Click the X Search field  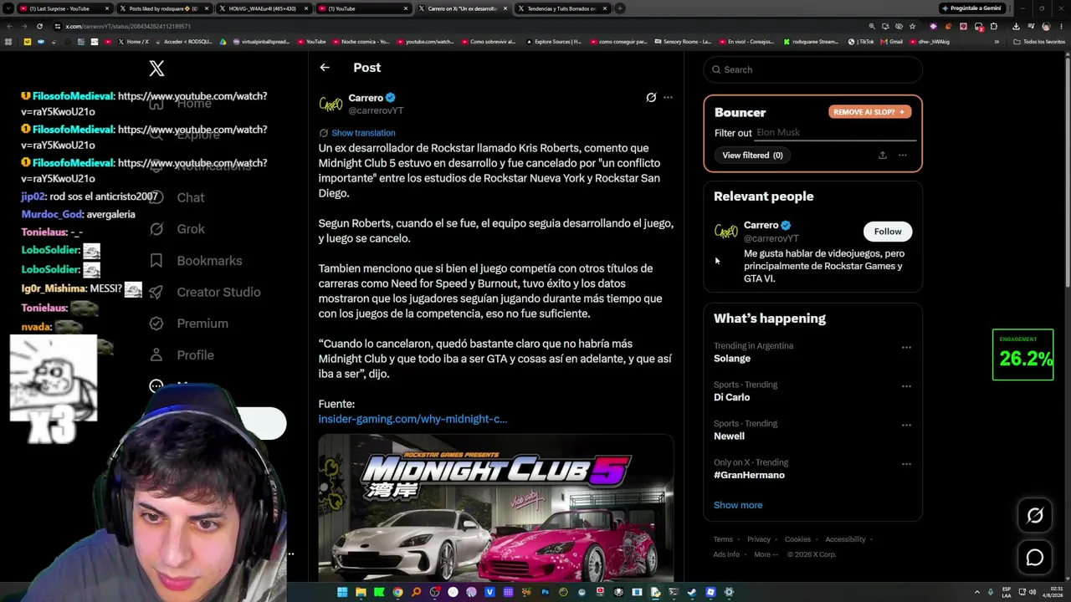[x=813, y=69]
